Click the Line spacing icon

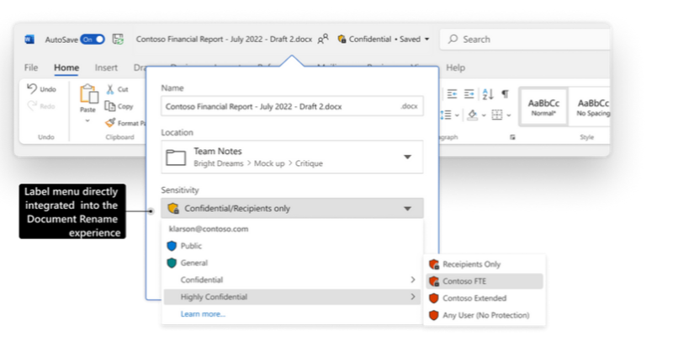point(446,115)
